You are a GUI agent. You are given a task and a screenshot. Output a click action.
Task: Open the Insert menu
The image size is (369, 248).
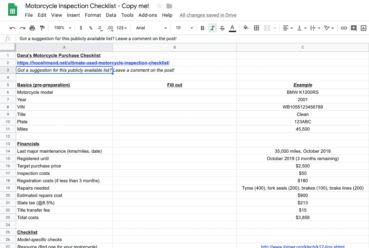click(73, 15)
